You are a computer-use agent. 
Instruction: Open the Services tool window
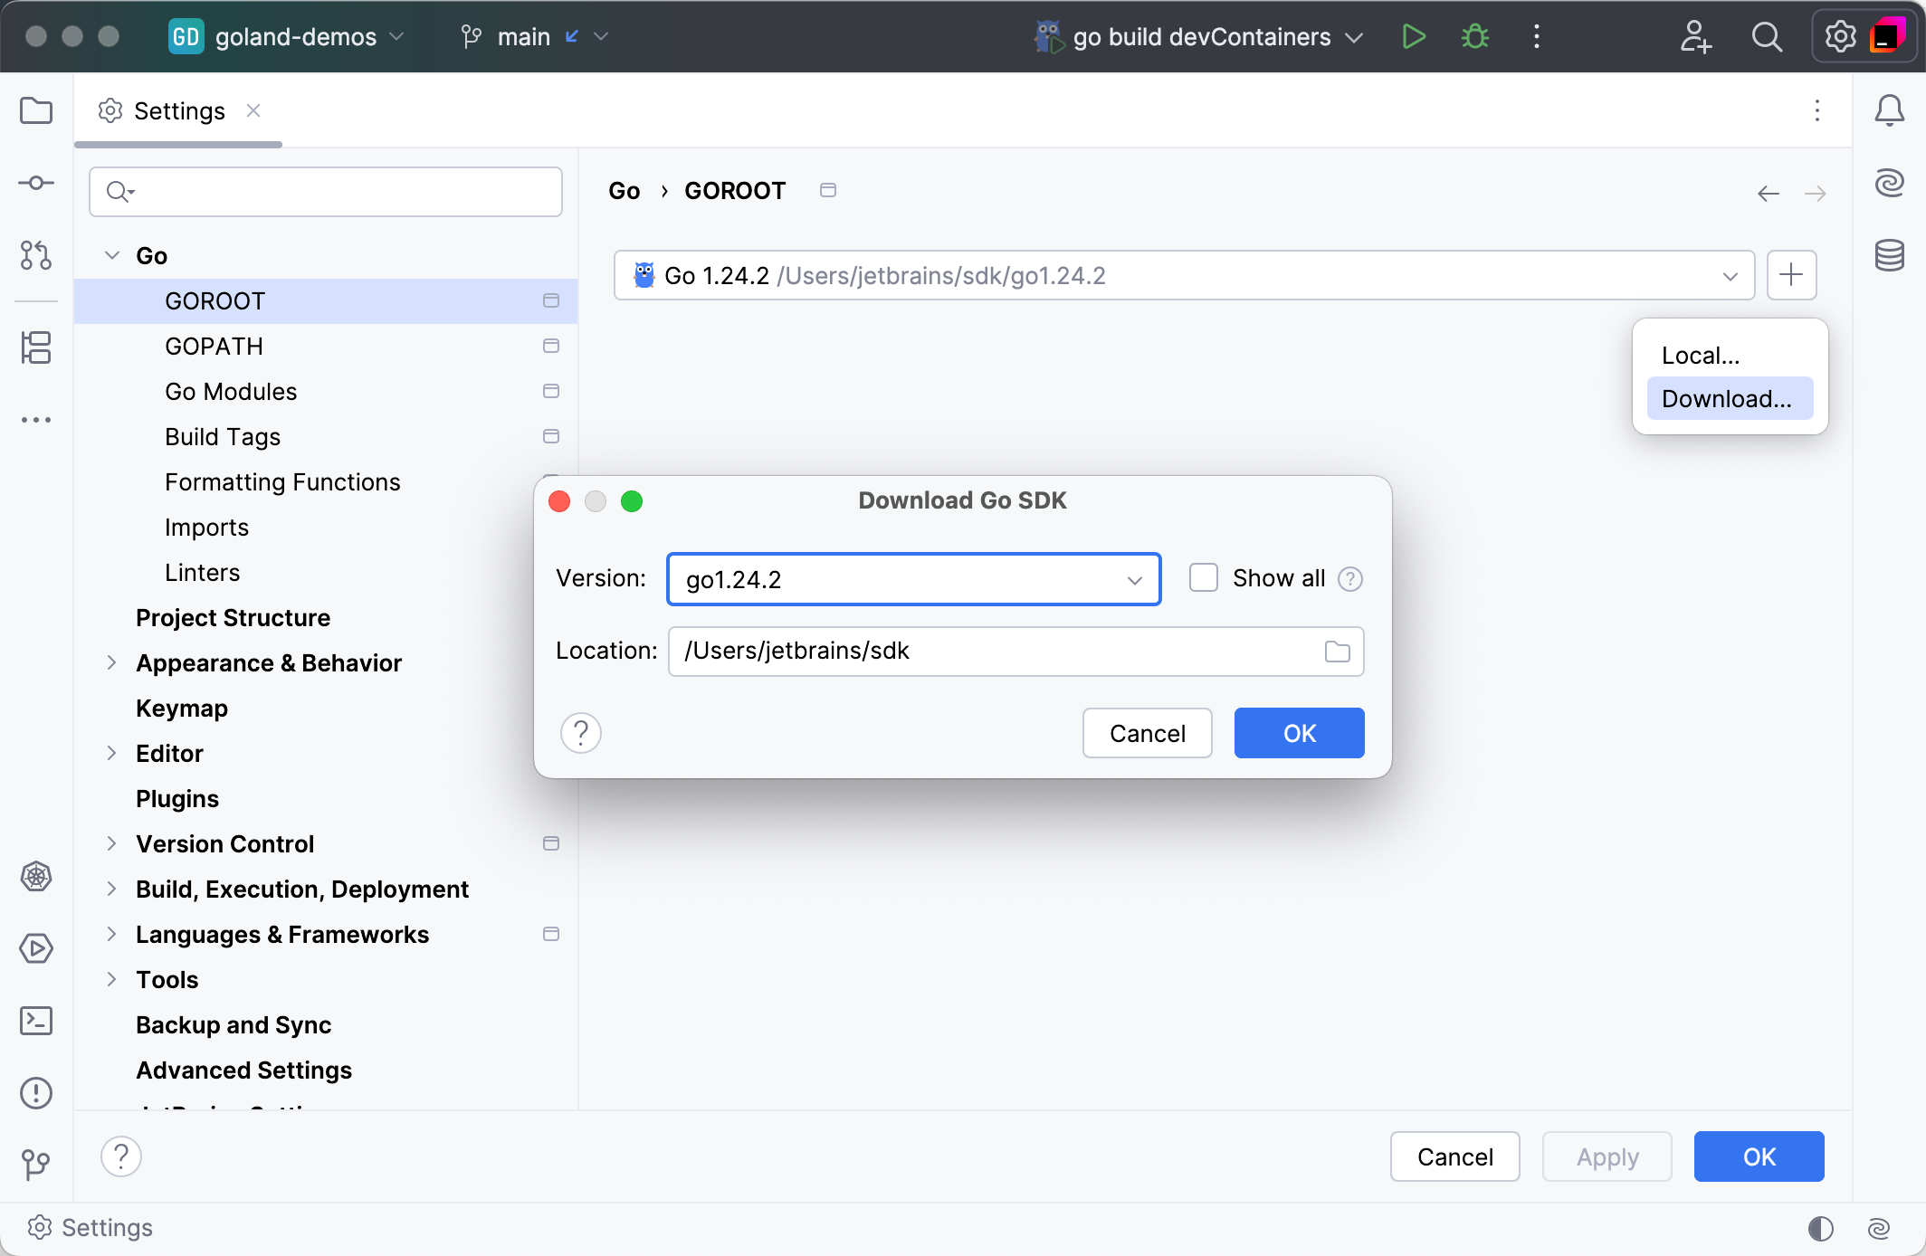36,948
